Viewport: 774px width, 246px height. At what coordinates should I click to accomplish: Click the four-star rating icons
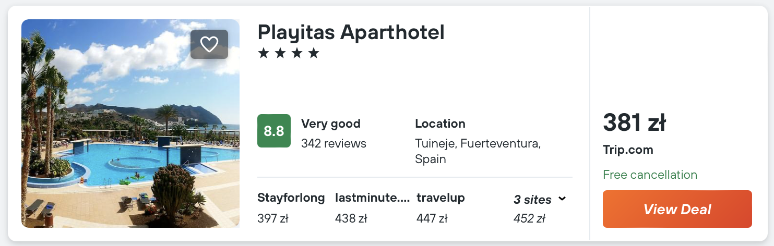tap(289, 53)
